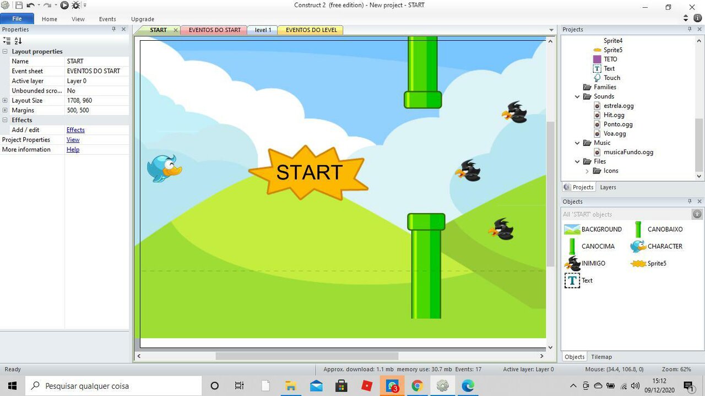The image size is (705, 396).
Task: Click the Construct 2 gear application icon
Action: [x=5, y=5]
